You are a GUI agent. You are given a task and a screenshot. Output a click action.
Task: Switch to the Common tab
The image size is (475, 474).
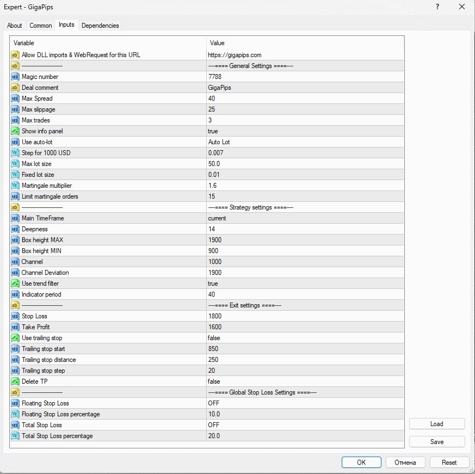click(41, 26)
